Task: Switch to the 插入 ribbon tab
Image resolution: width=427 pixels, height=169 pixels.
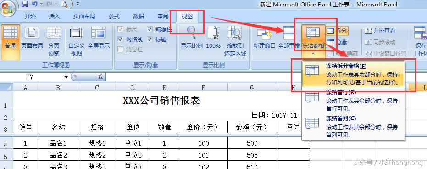Action: (54, 17)
